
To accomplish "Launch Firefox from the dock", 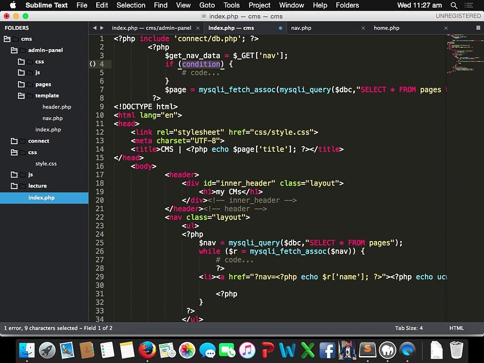I will (147, 350).
